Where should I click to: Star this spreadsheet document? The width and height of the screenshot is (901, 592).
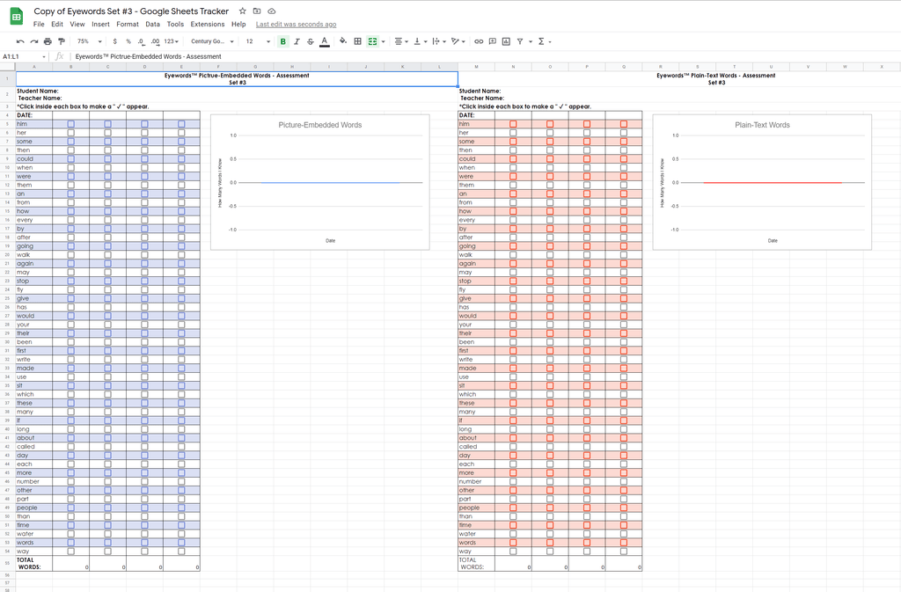coord(243,11)
